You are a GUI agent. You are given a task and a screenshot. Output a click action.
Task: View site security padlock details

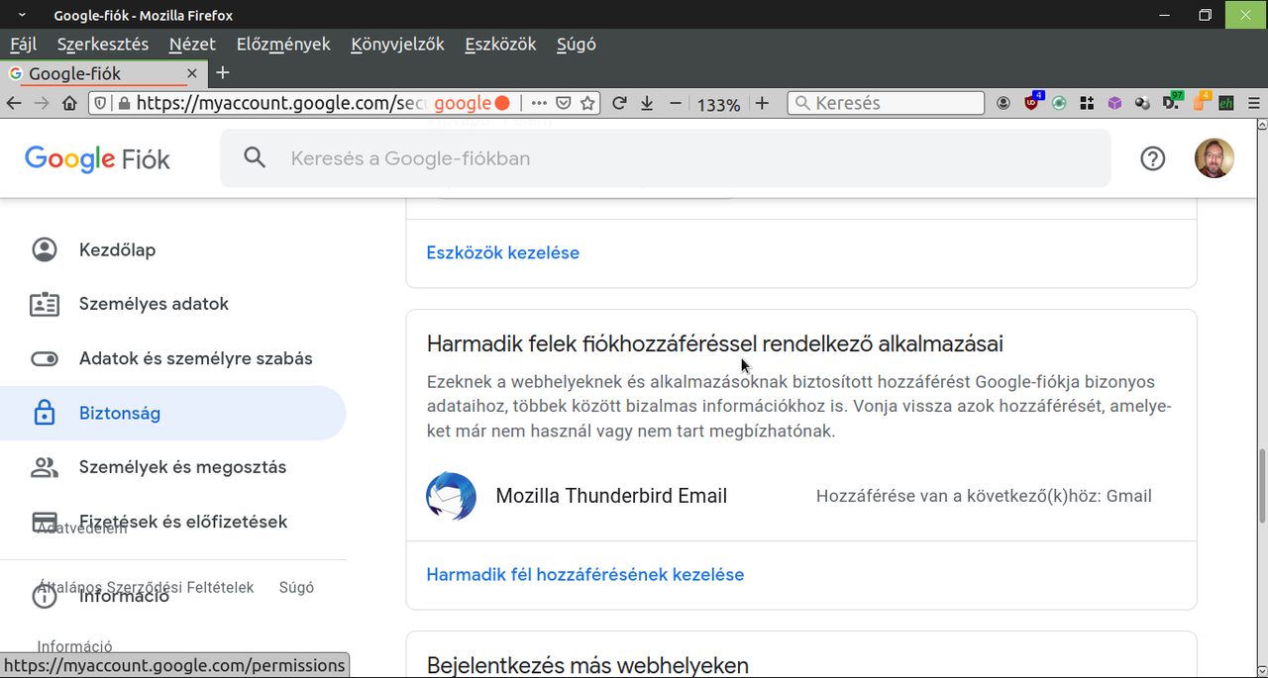pos(124,103)
